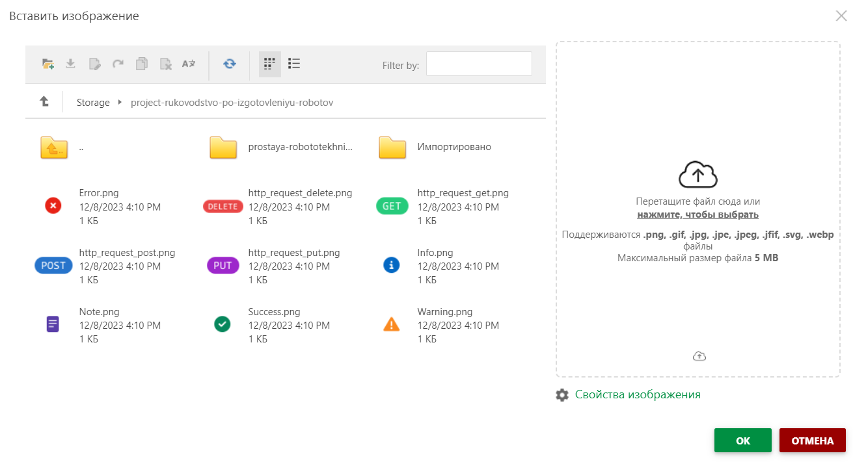Click the new folder toolbar icon

(x=47, y=64)
